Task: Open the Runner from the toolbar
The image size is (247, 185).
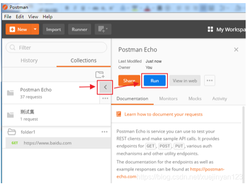Action: pos(80,29)
